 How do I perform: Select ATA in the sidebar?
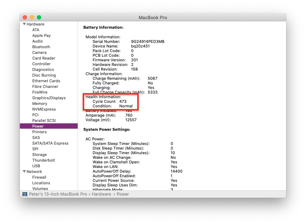(36, 30)
